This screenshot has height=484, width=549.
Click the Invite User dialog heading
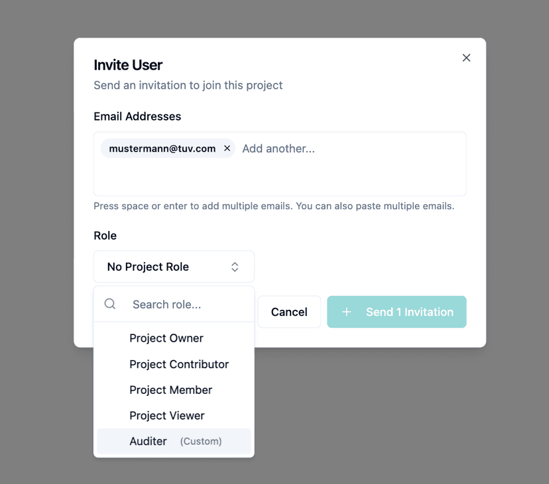click(x=128, y=65)
